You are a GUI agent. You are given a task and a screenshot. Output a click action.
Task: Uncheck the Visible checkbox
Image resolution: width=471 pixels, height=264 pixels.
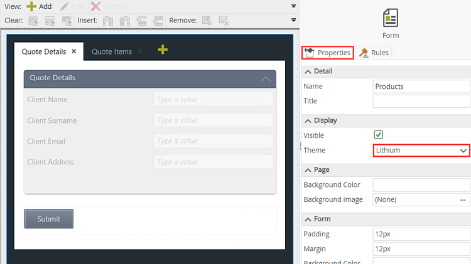(379, 135)
